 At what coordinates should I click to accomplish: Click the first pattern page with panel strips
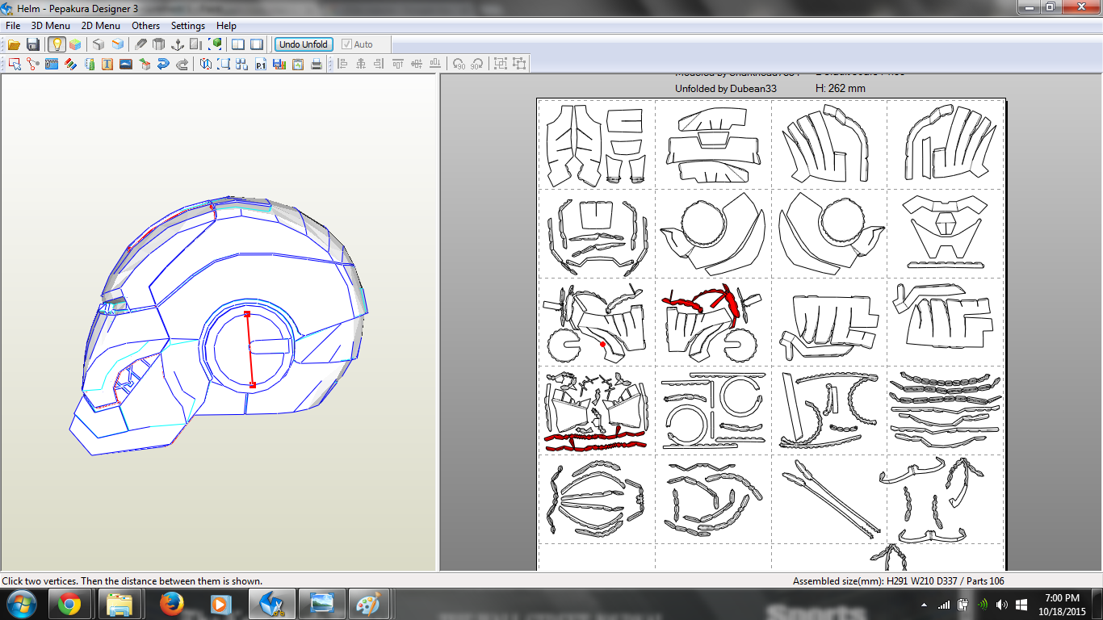click(597, 145)
